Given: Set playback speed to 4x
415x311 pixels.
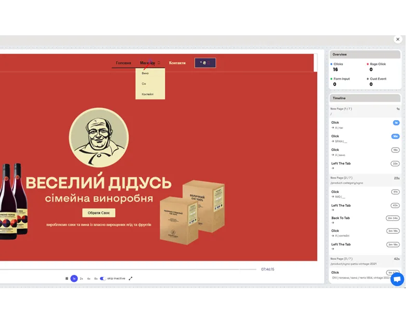Looking at the screenshot, I should (x=89, y=278).
